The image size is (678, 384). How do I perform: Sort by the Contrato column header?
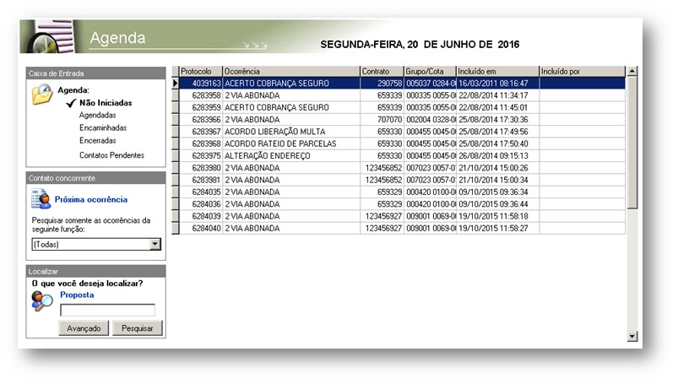(x=382, y=72)
